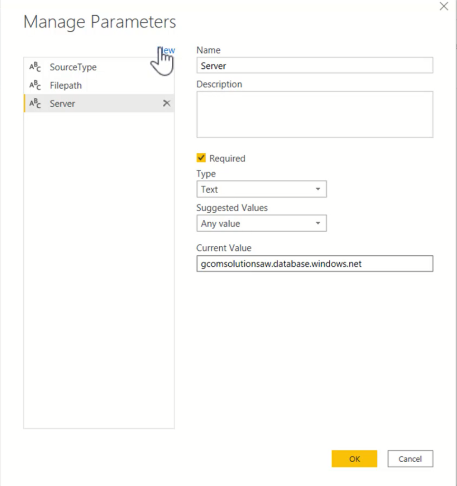Select the Server parameter in the list
This screenshot has width=457, height=486.
click(62, 103)
